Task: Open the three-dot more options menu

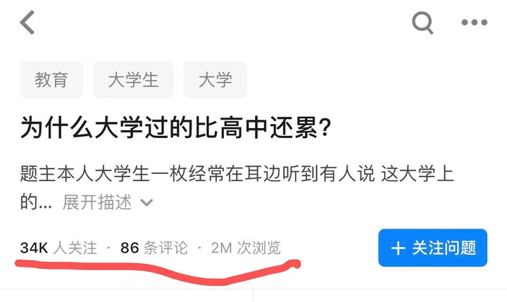Action: coord(474,23)
